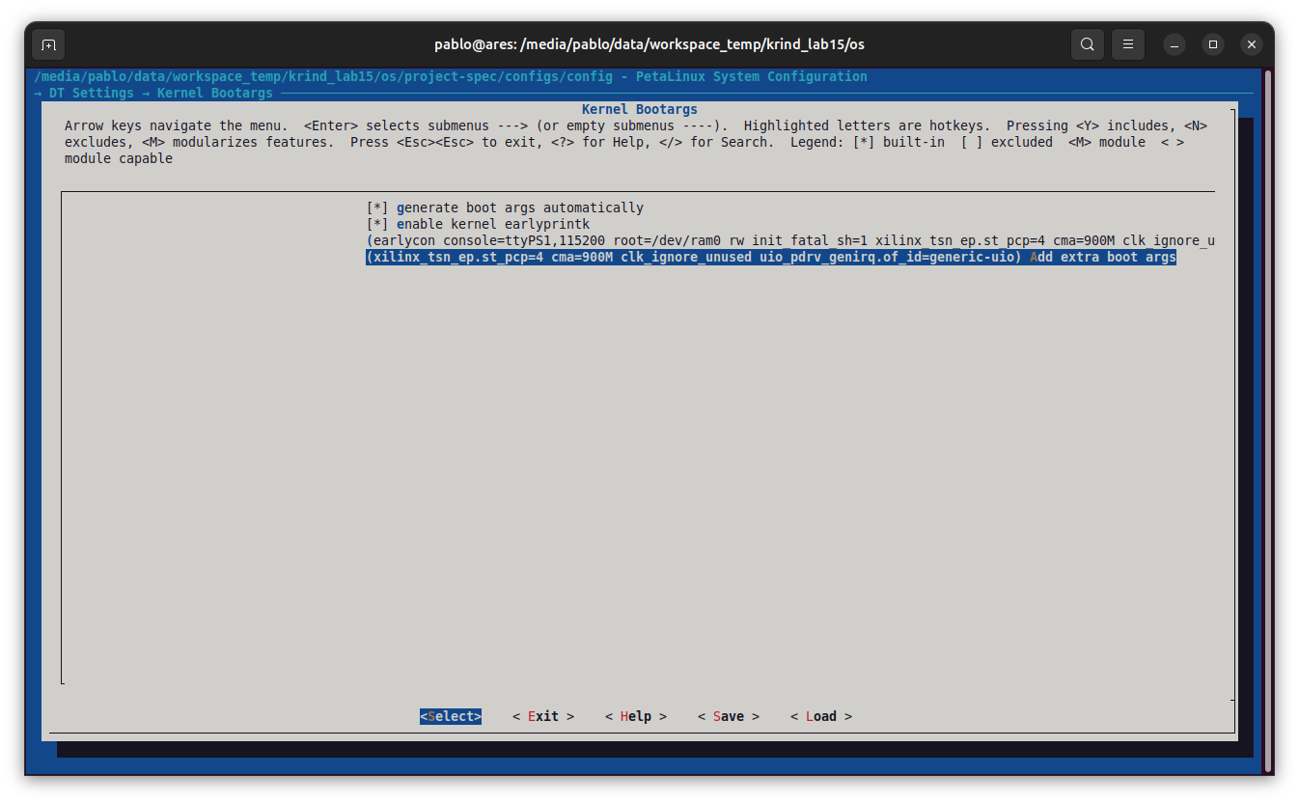The width and height of the screenshot is (1299, 803).
Task: Open the terminal hamburger menu
Action: click(x=1127, y=43)
